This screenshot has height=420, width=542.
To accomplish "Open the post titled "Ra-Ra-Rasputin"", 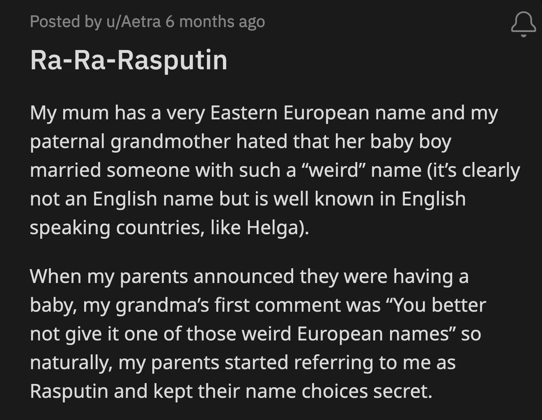I will [129, 60].
